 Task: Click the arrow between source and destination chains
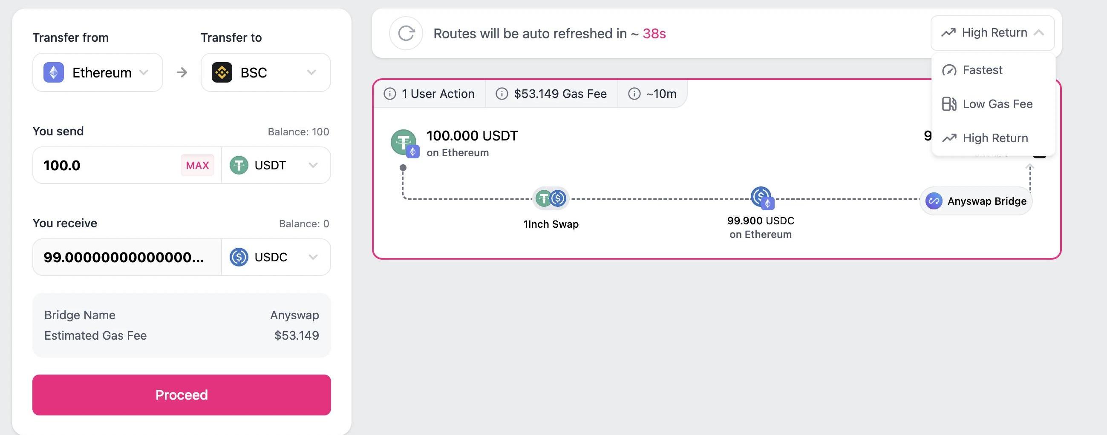click(182, 73)
